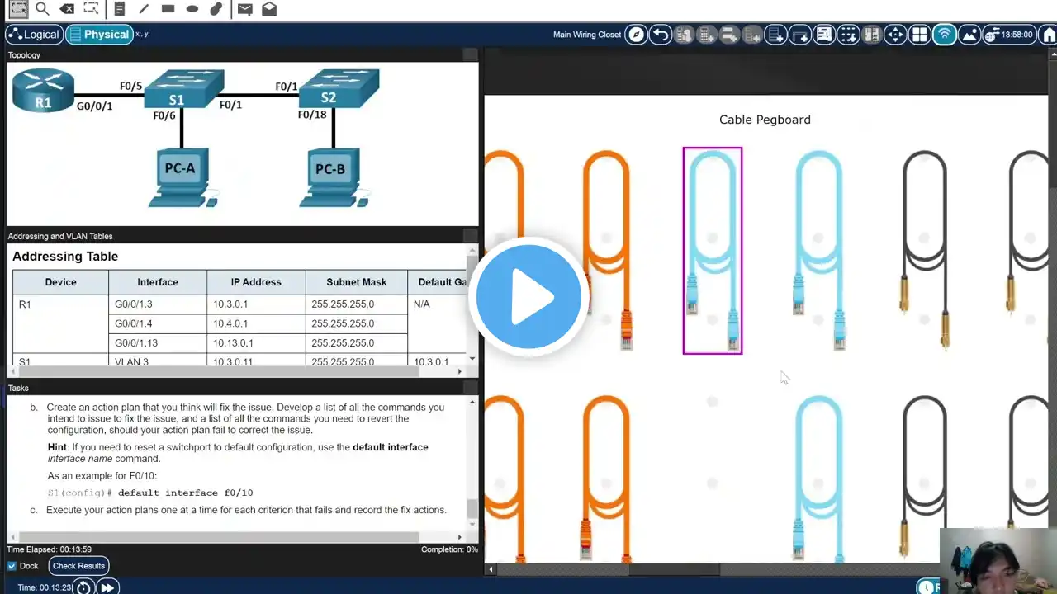The width and height of the screenshot is (1057, 594).
Task: Select the Draw Rectangle tool
Action: coord(168,9)
